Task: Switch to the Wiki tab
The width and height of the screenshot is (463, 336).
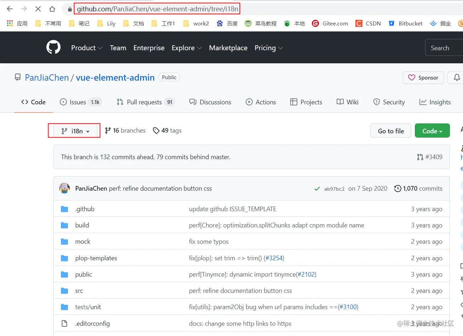Action: point(348,102)
